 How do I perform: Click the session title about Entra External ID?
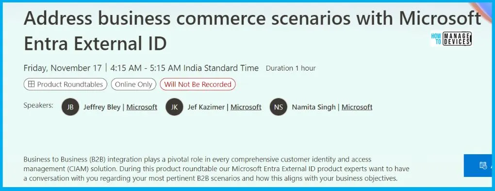[x=252, y=31]
